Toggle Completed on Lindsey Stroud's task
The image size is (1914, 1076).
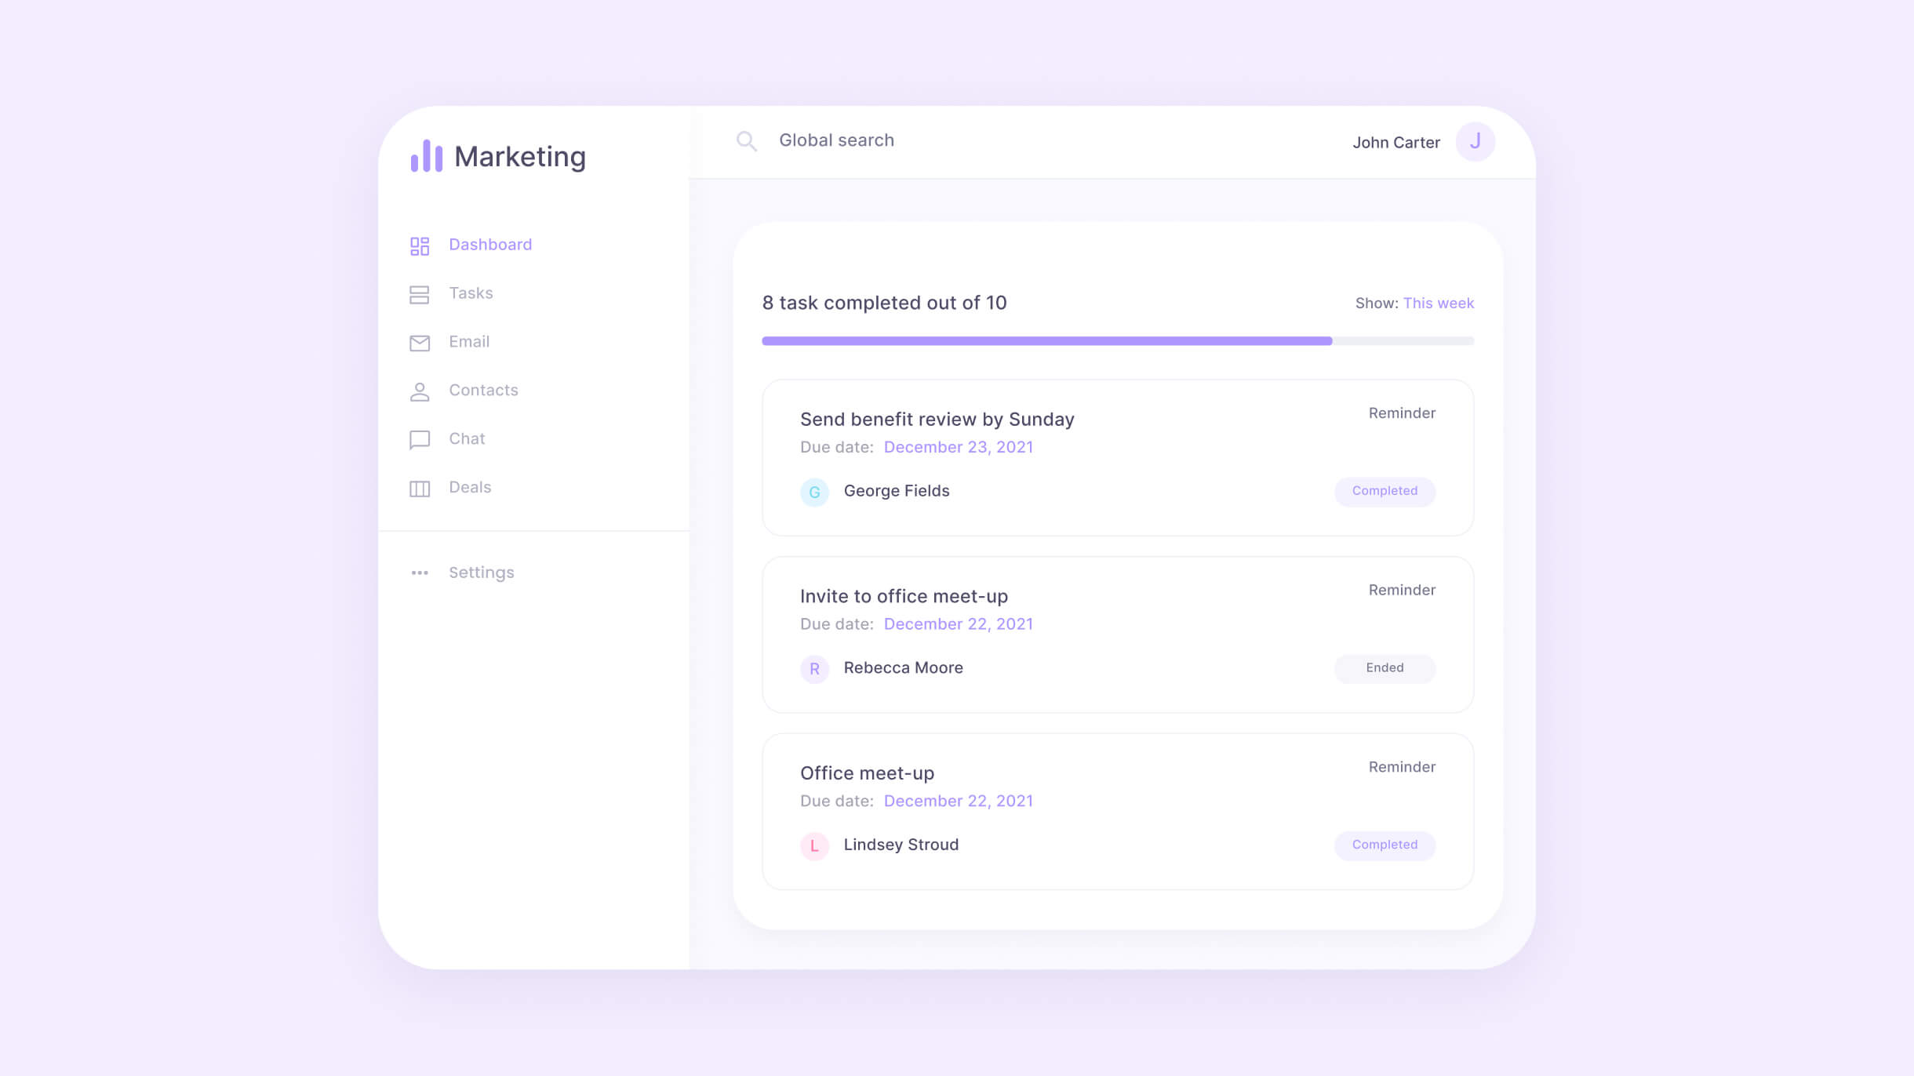point(1385,845)
